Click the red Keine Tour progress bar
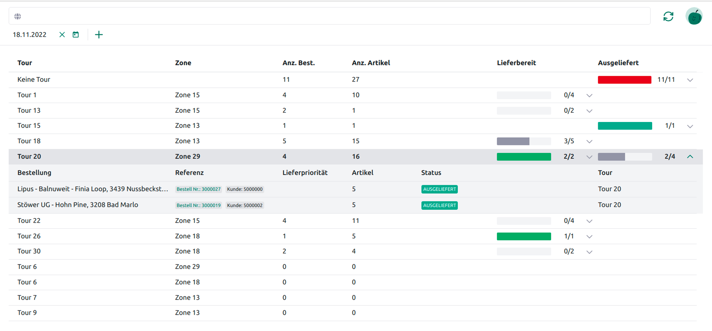 click(x=624, y=80)
